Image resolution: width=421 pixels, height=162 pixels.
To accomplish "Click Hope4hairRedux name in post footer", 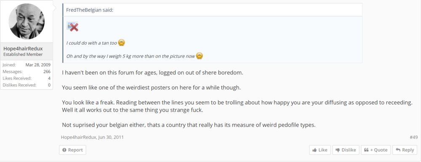I will pos(78,137).
